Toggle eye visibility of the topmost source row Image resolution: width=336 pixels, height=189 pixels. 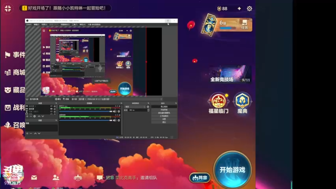(51, 106)
